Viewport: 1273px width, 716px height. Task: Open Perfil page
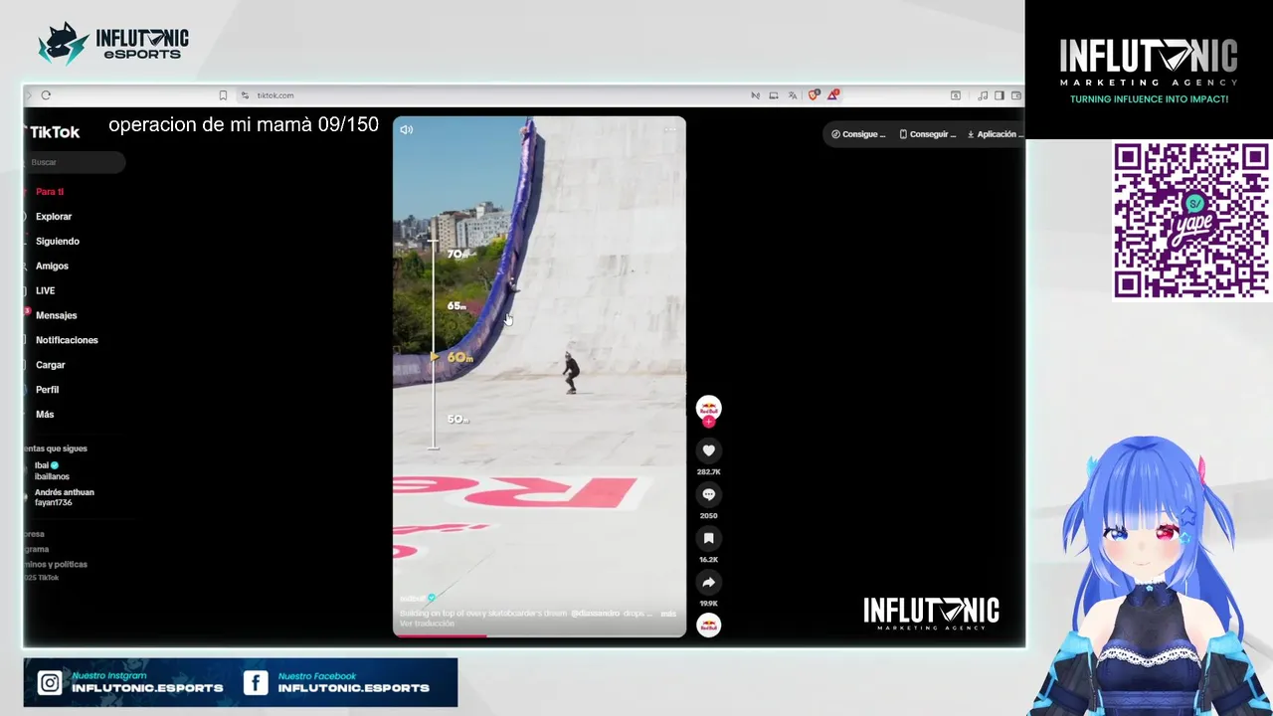[47, 390]
